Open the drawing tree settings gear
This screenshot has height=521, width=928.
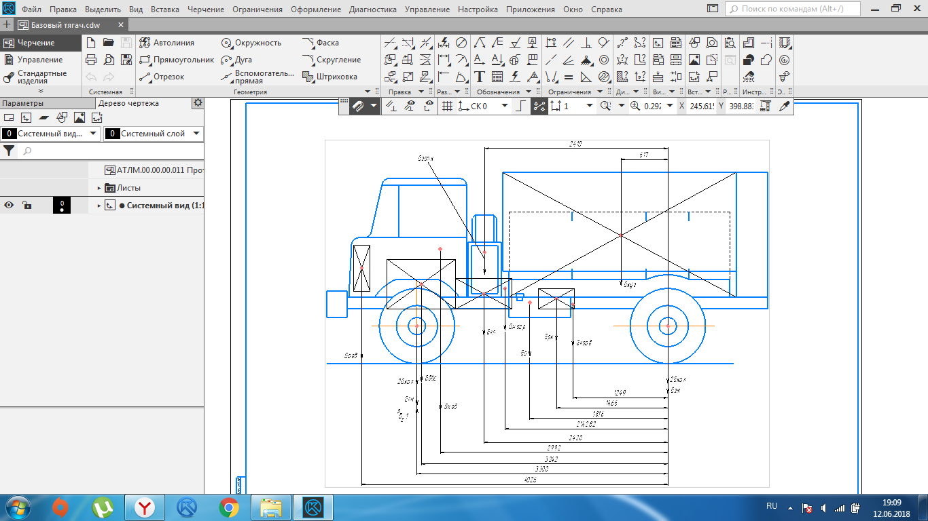click(198, 103)
